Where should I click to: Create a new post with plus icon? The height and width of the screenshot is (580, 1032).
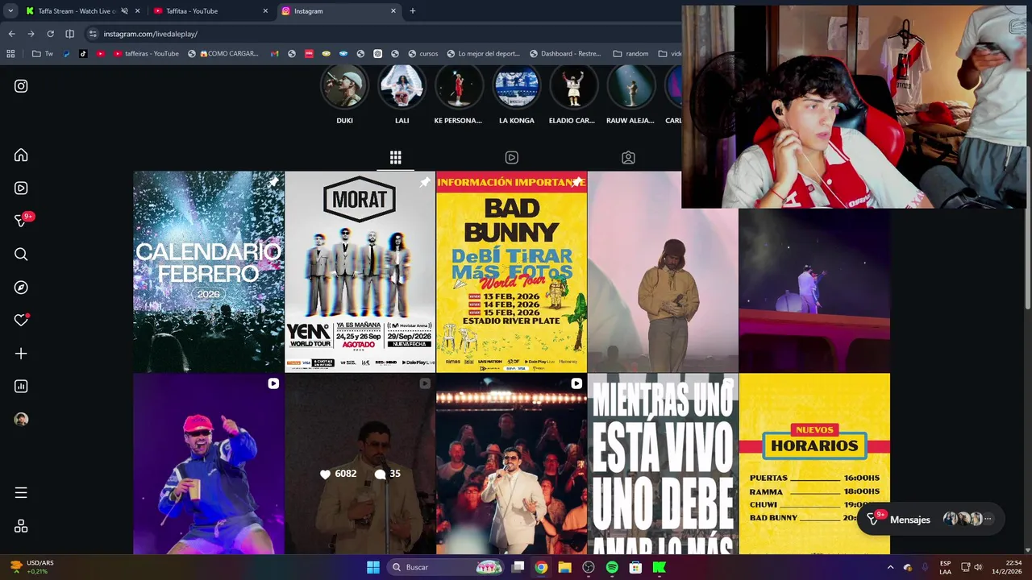(21, 354)
